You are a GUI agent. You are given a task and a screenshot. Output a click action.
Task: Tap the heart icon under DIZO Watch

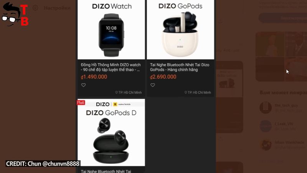tap(83, 85)
